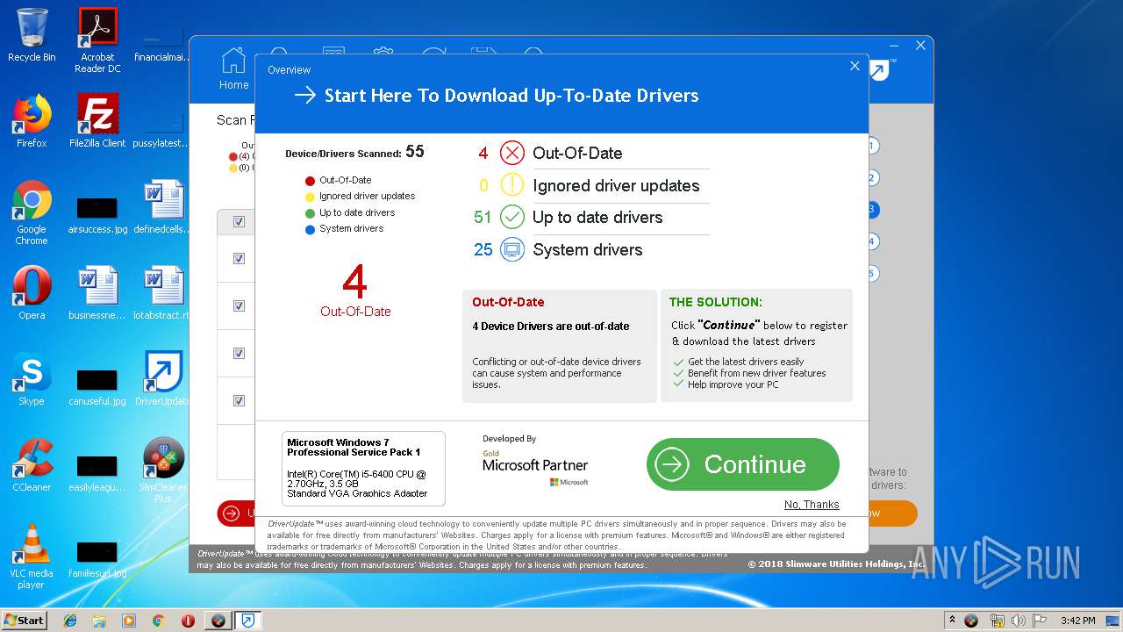Screen dimensions: 1123x632
Task: Select the Skype desktop shortcut
Action: pyautogui.click(x=32, y=379)
